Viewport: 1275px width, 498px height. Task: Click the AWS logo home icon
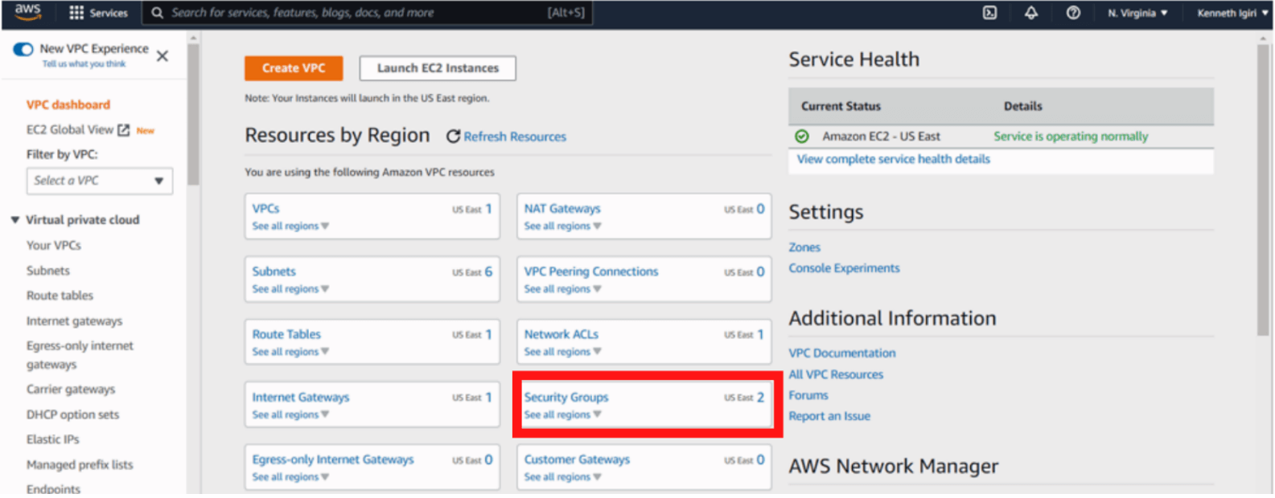click(x=27, y=11)
